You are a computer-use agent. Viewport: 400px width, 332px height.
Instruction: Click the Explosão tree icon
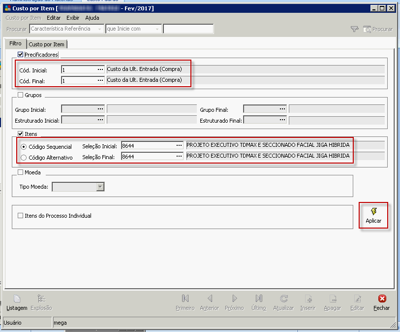click(x=41, y=299)
